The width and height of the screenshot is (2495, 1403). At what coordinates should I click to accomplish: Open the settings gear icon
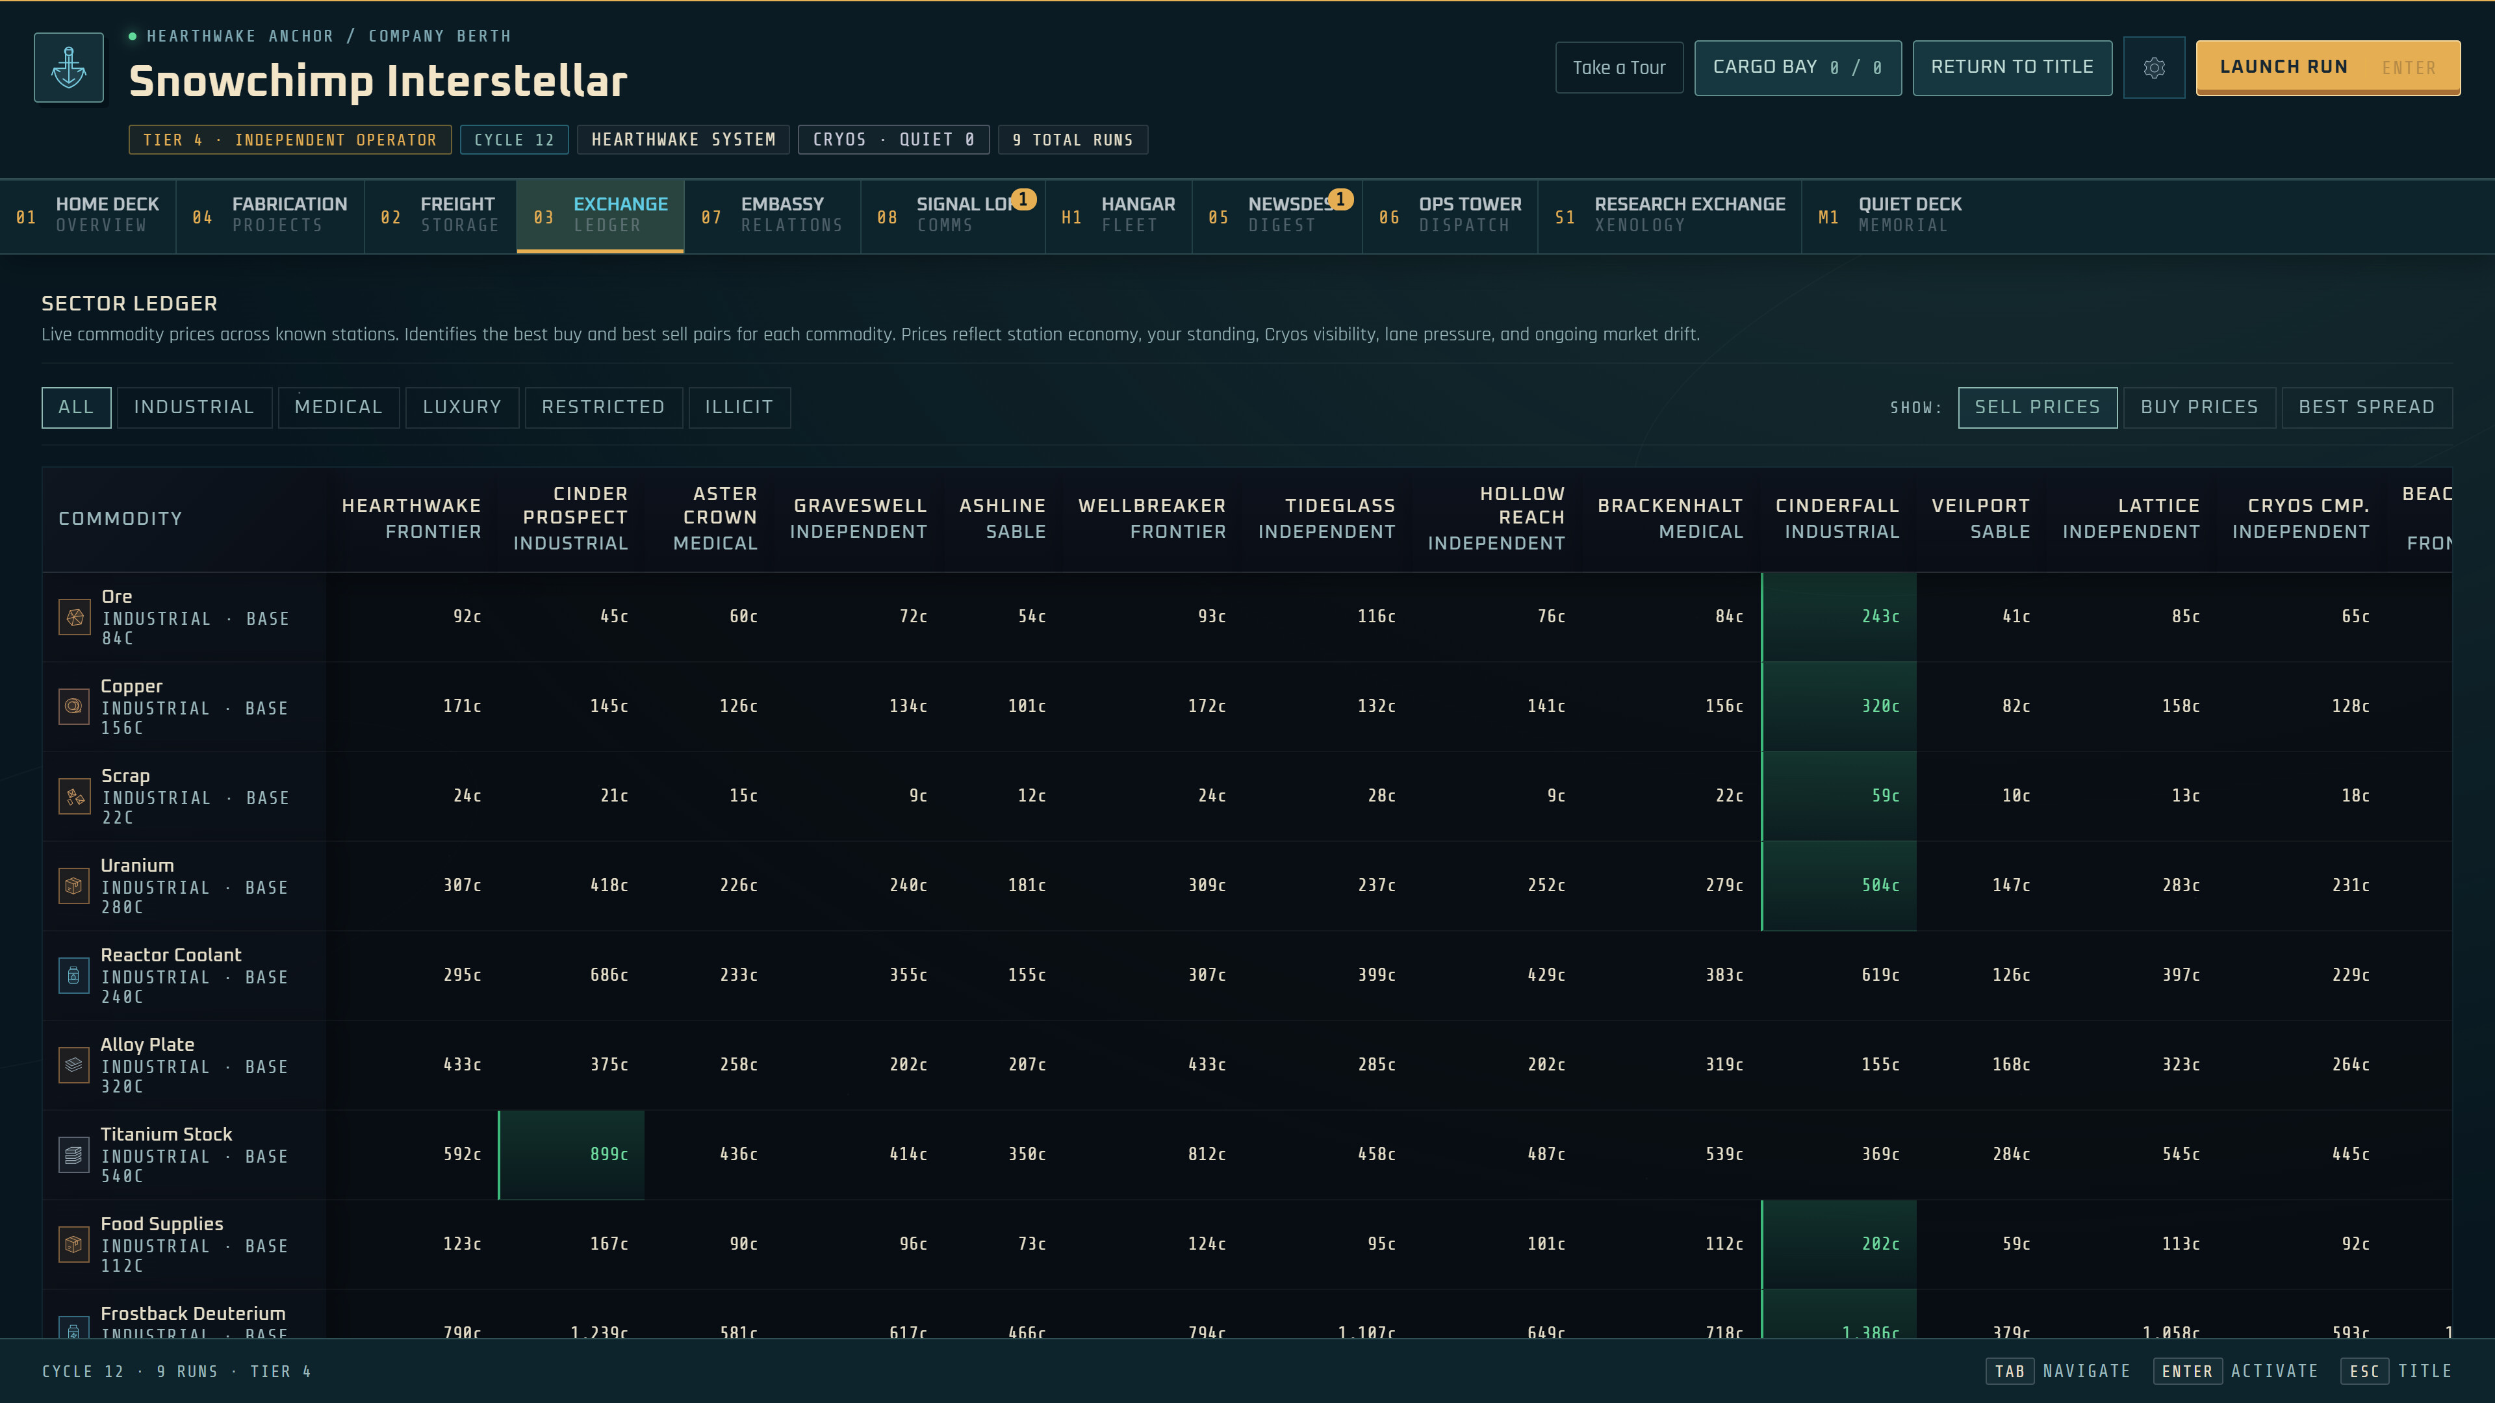(x=2154, y=68)
